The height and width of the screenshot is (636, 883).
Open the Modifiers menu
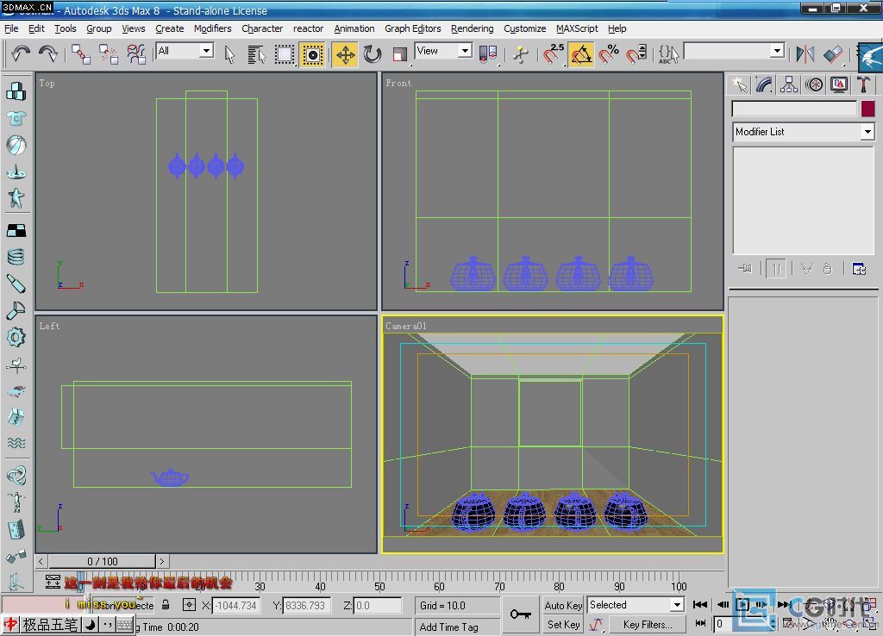pos(213,28)
